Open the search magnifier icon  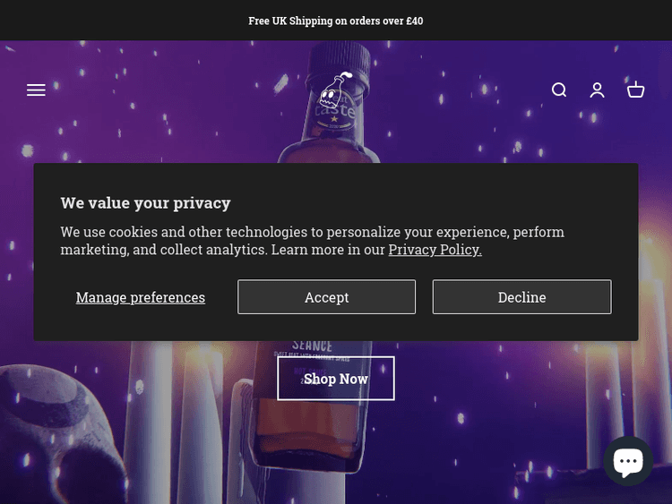coord(559,90)
